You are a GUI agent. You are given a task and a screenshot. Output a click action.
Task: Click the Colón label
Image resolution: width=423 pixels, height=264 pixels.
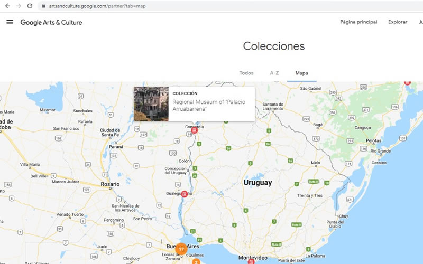pos(184,161)
